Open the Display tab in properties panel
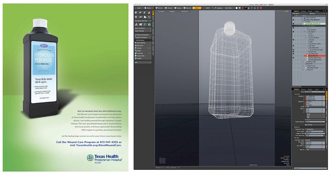Screen dimensions: 330x175 pyautogui.click(x=310, y=89)
